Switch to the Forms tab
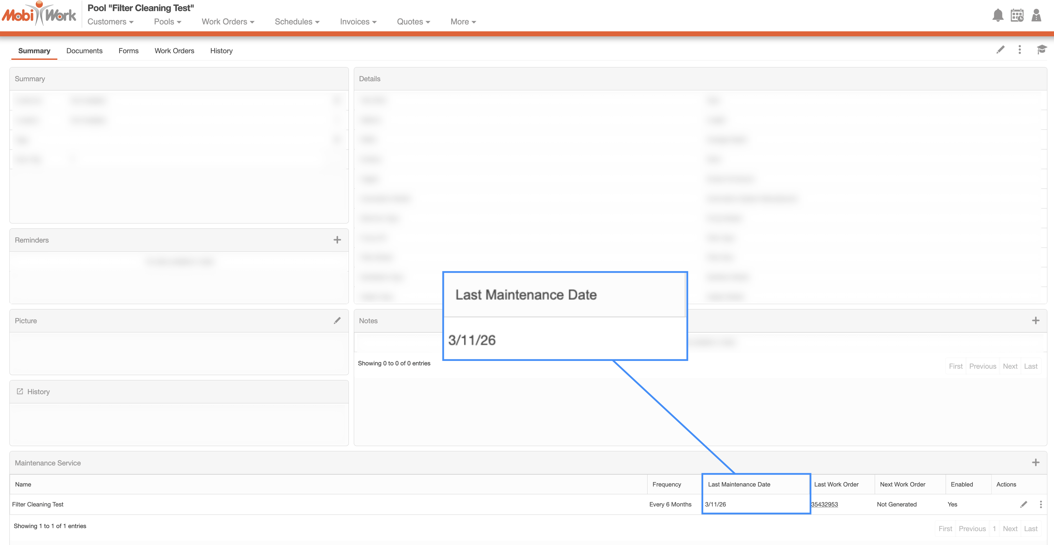The image size is (1054, 545). pos(129,51)
